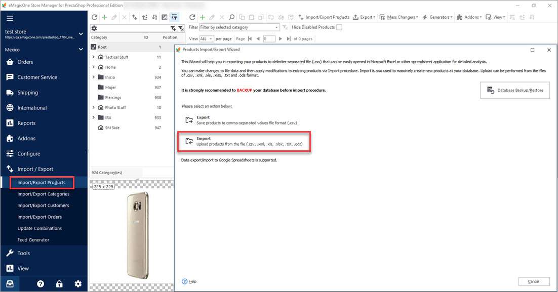
Task: Click the gold phone product image preview
Action: [137, 235]
